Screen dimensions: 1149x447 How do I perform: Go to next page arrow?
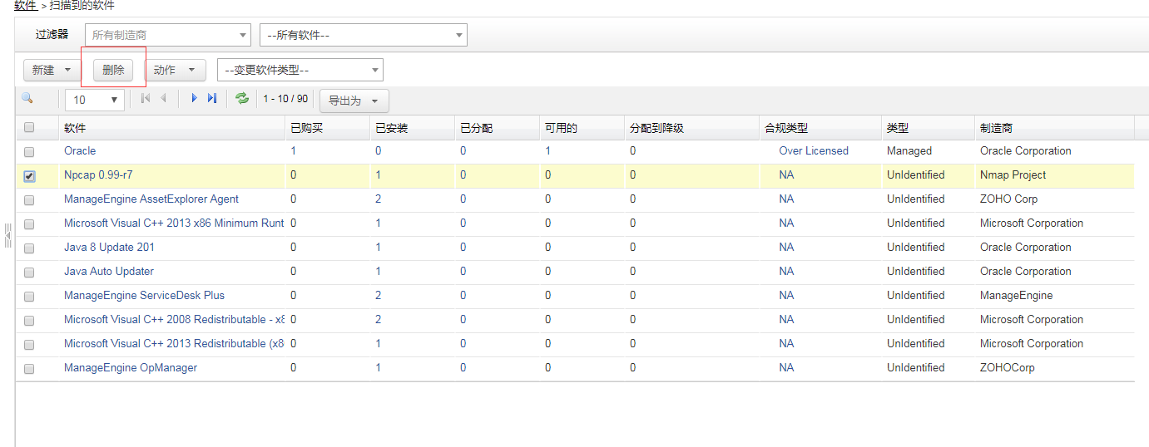(194, 99)
